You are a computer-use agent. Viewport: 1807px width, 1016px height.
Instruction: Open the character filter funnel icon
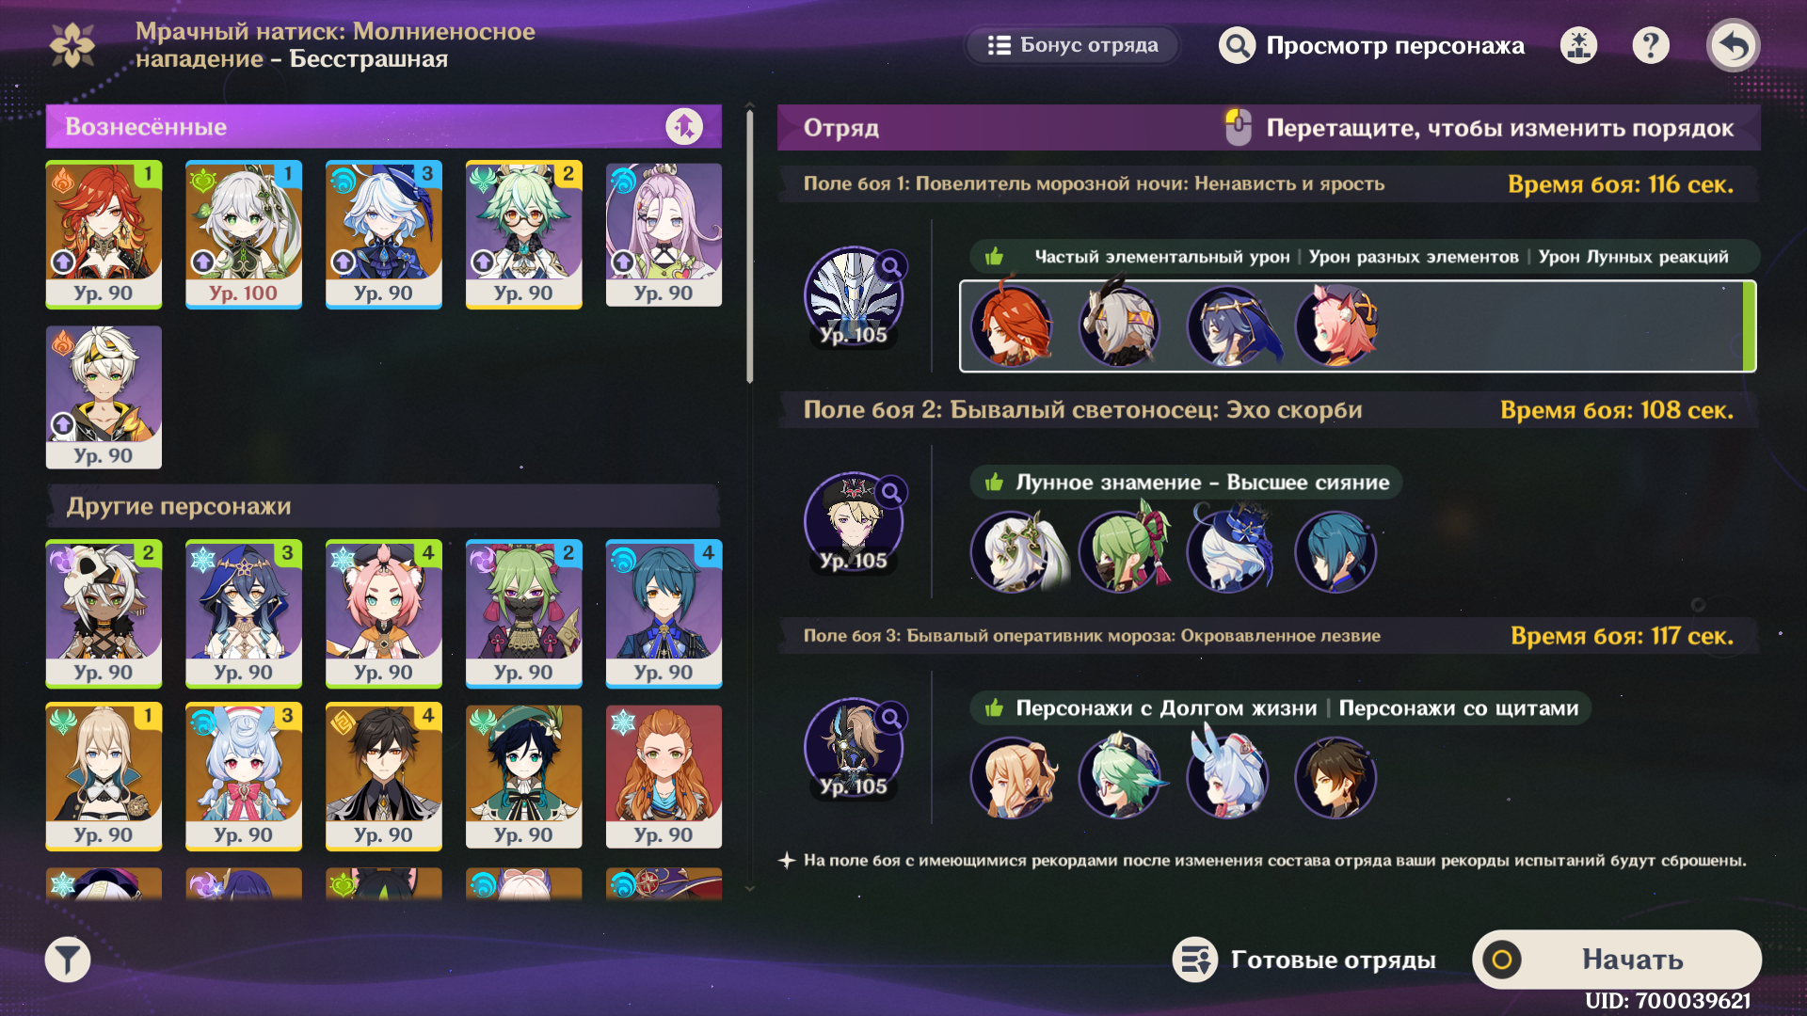click(x=68, y=960)
